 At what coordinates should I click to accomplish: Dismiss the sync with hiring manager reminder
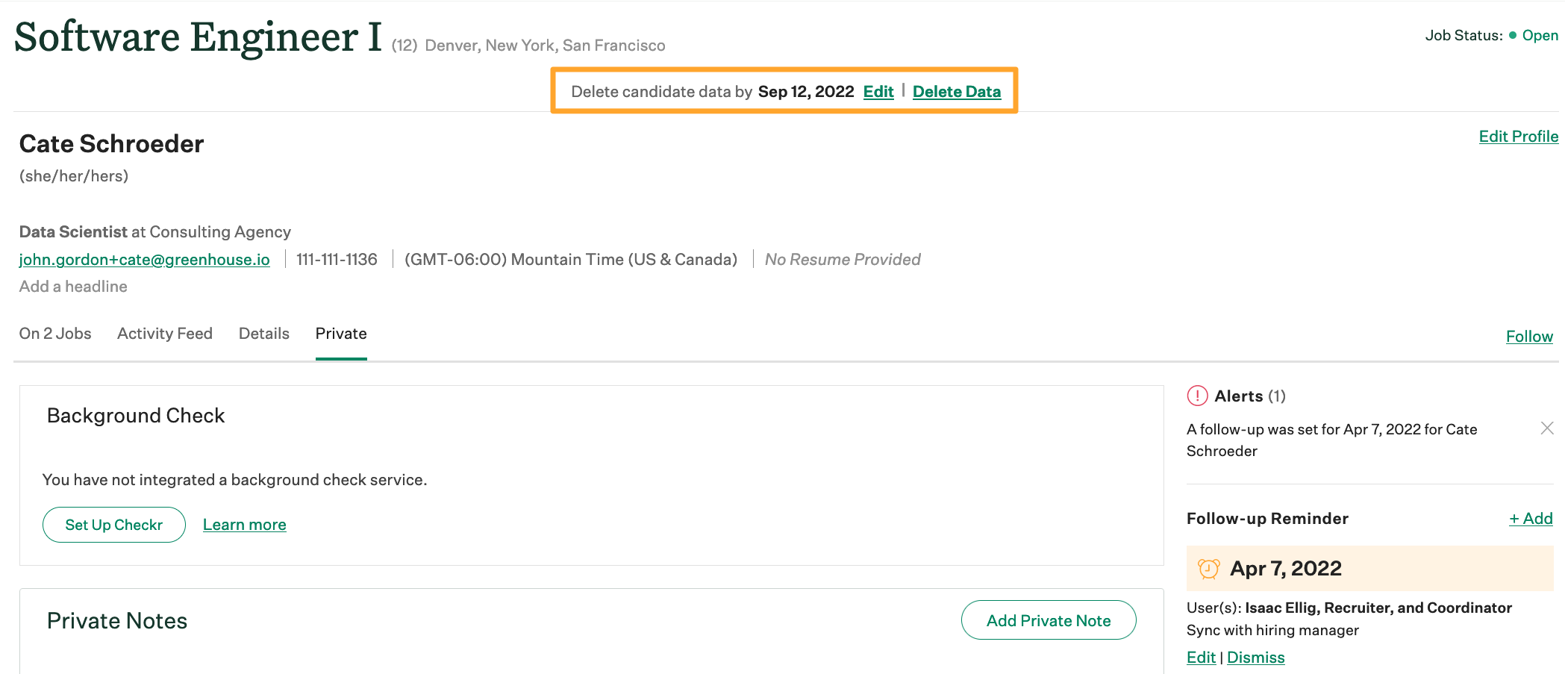(1255, 657)
